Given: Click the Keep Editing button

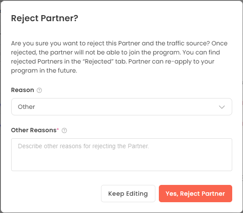Looking at the screenshot, I should click(128, 194).
